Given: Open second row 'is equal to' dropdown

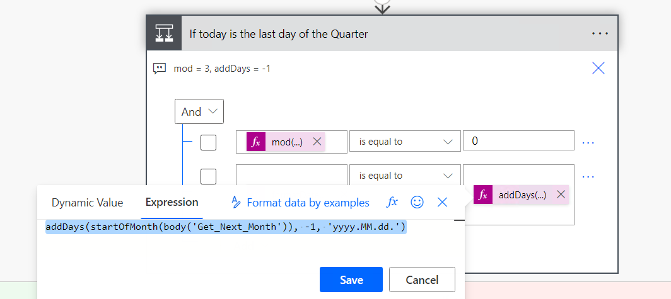Looking at the screenshot, I should coord(405,176).
